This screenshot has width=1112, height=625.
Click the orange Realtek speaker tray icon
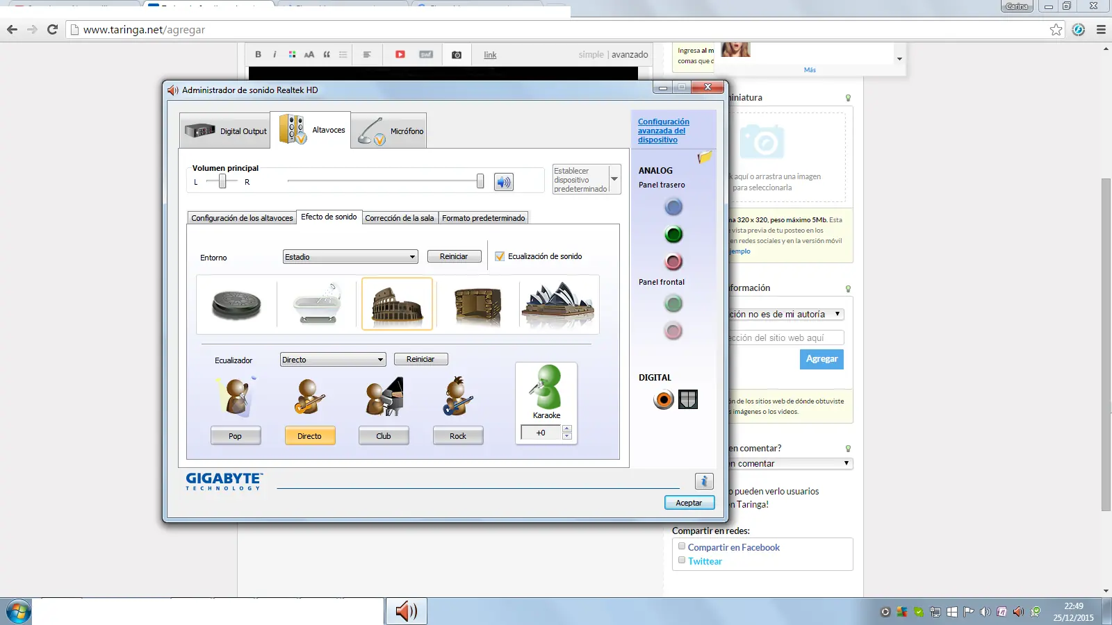click(x=1018, y=612)
